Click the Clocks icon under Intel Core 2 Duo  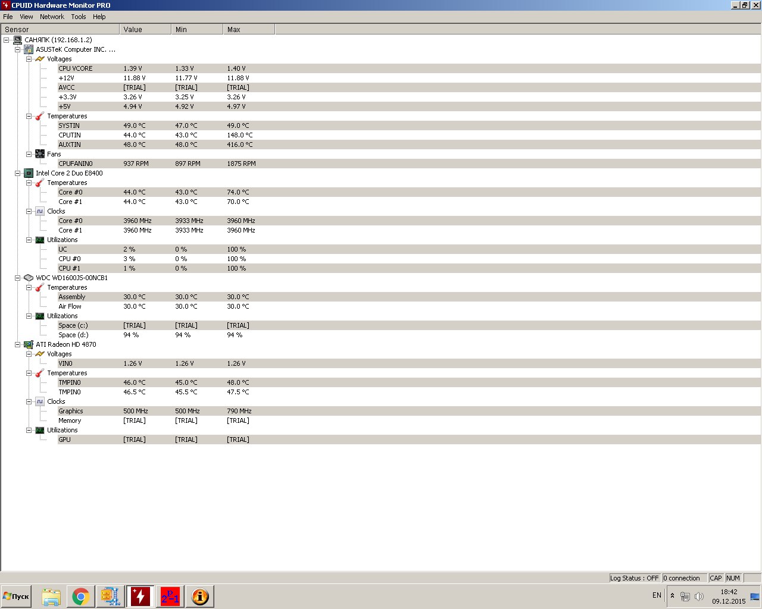pos(40,211)
